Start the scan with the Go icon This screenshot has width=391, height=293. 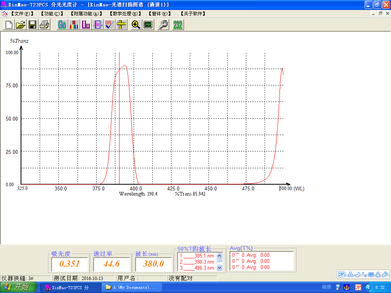(62, 25)
